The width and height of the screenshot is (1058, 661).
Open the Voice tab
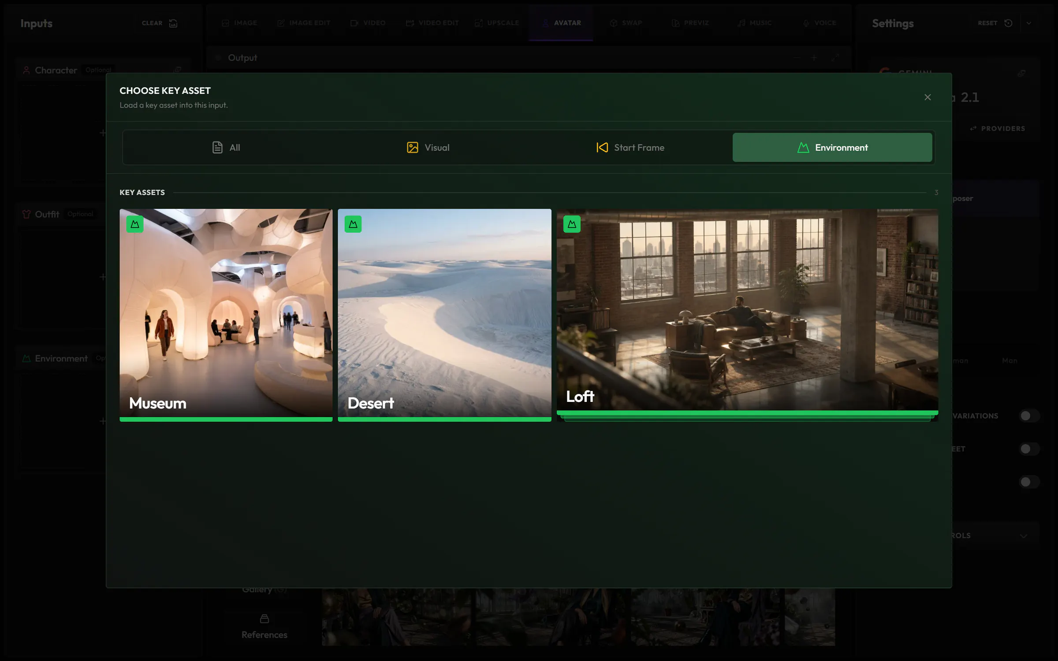click(819, 23)
